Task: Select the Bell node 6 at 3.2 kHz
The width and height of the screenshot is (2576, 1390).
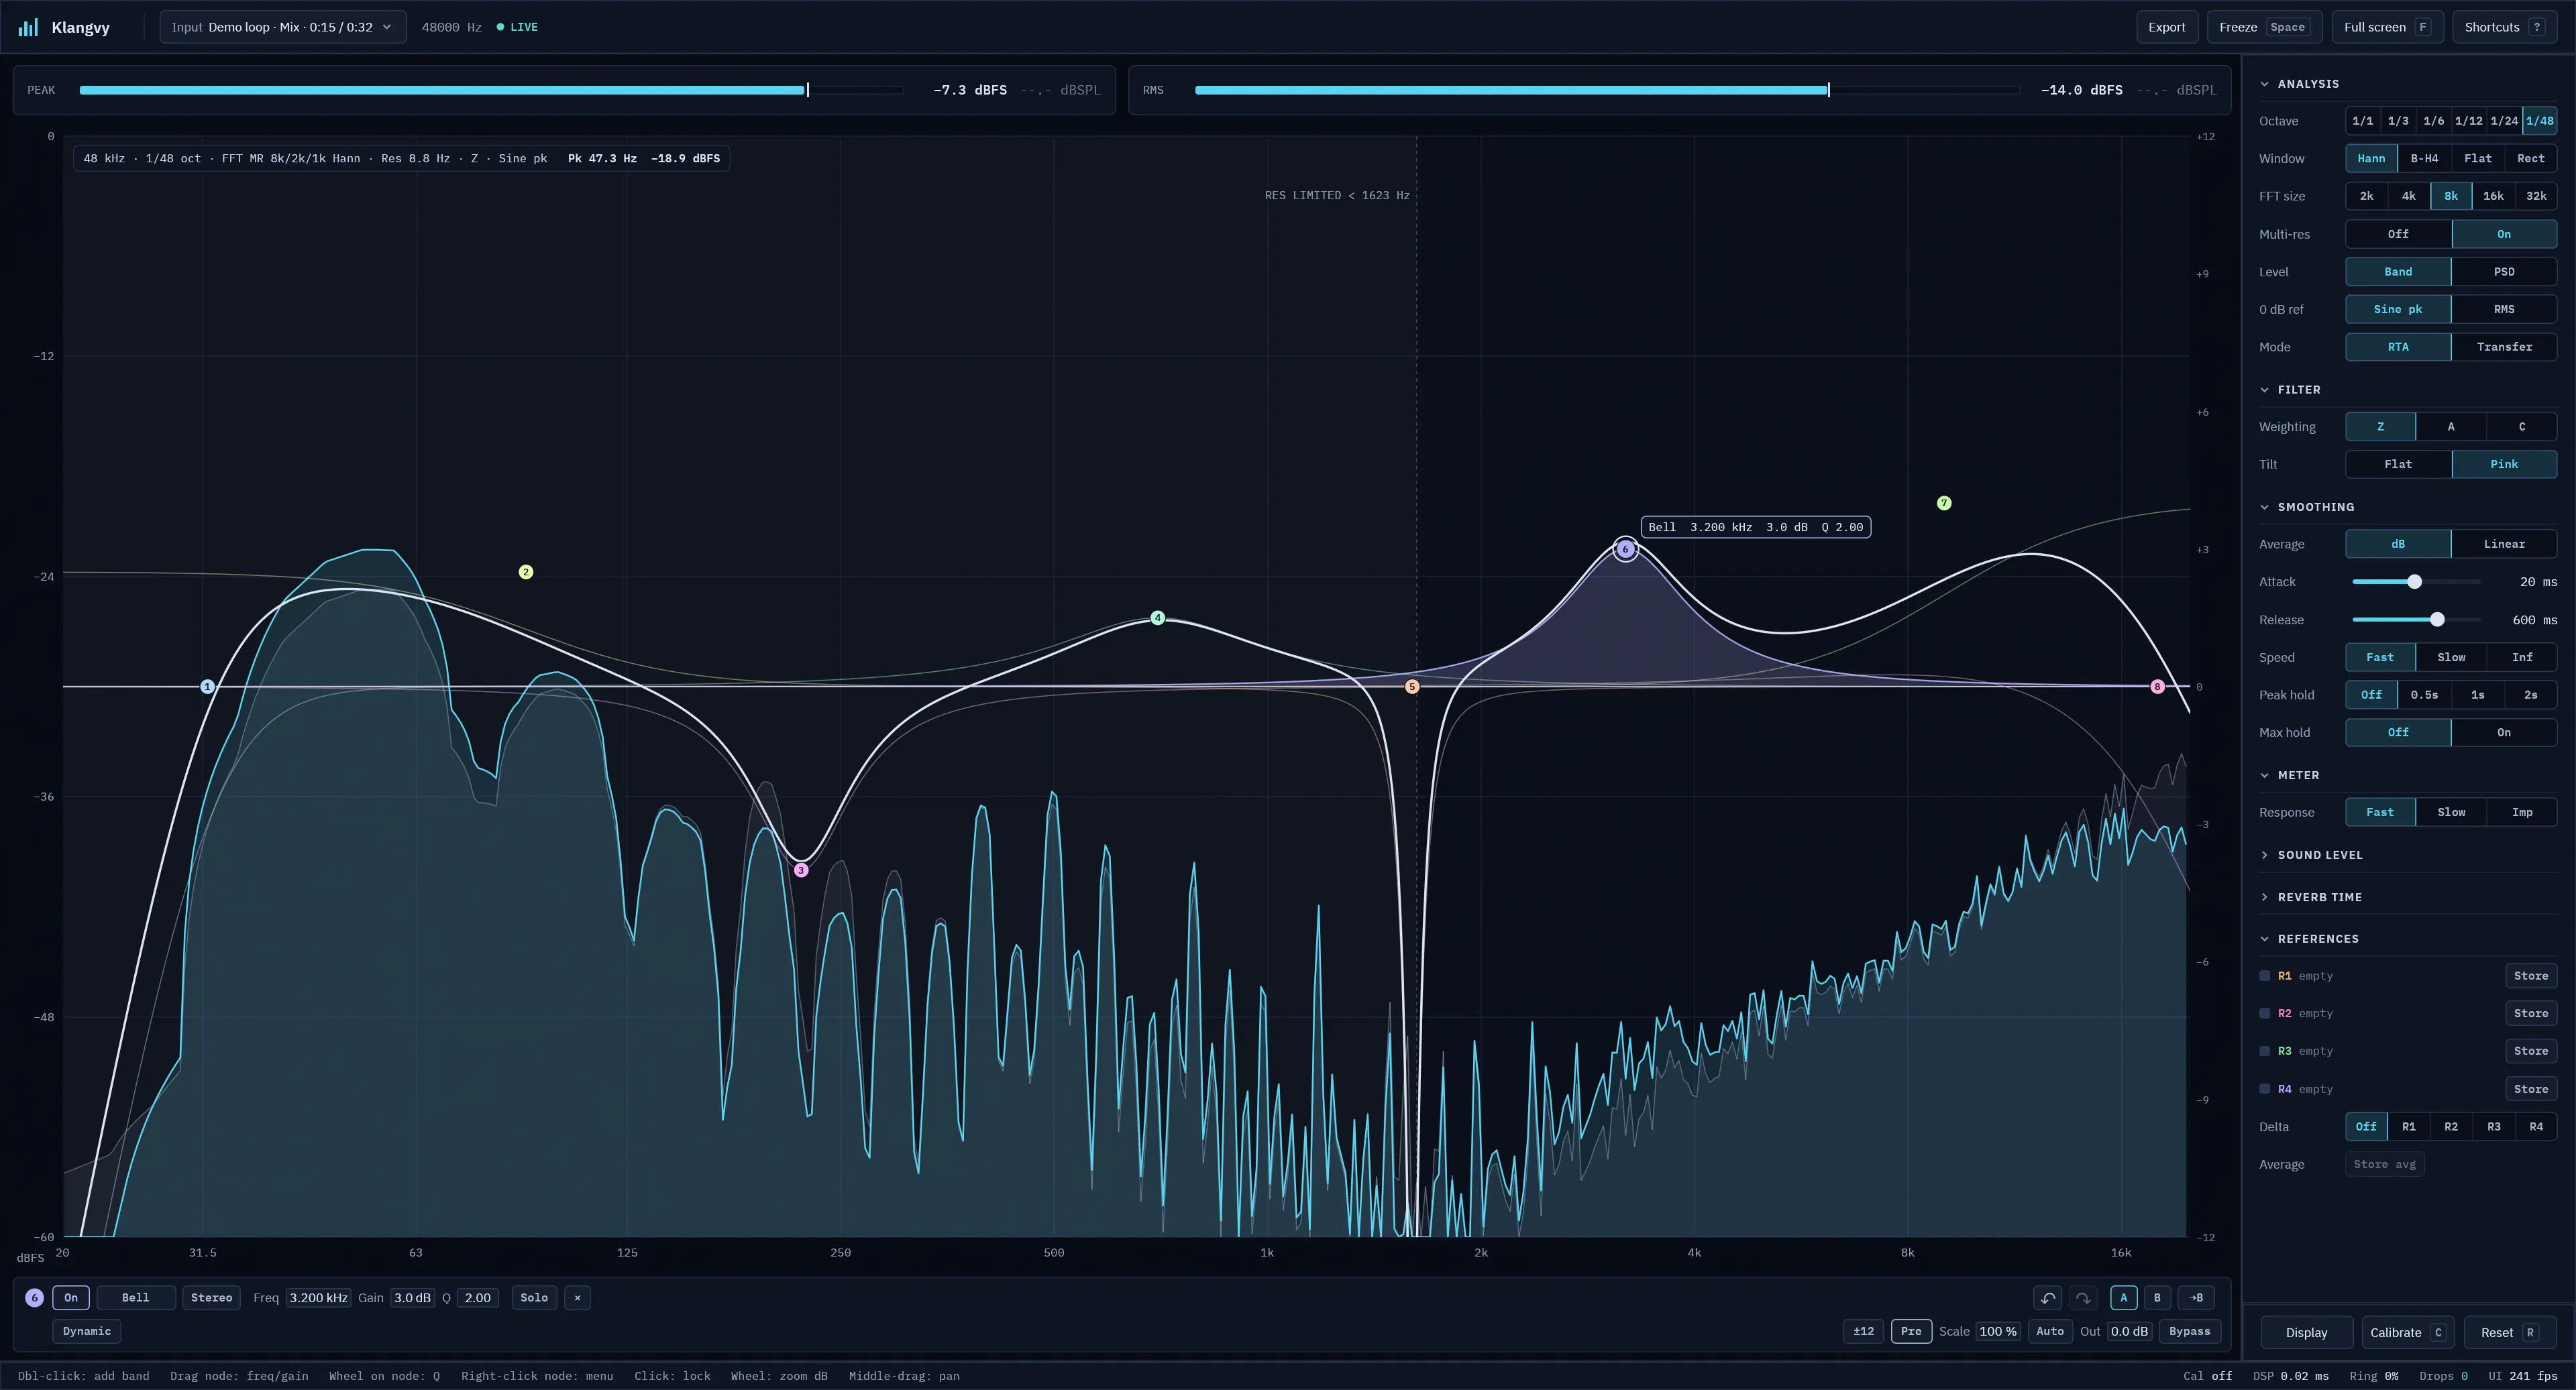Action: [x=1626, y=550]
